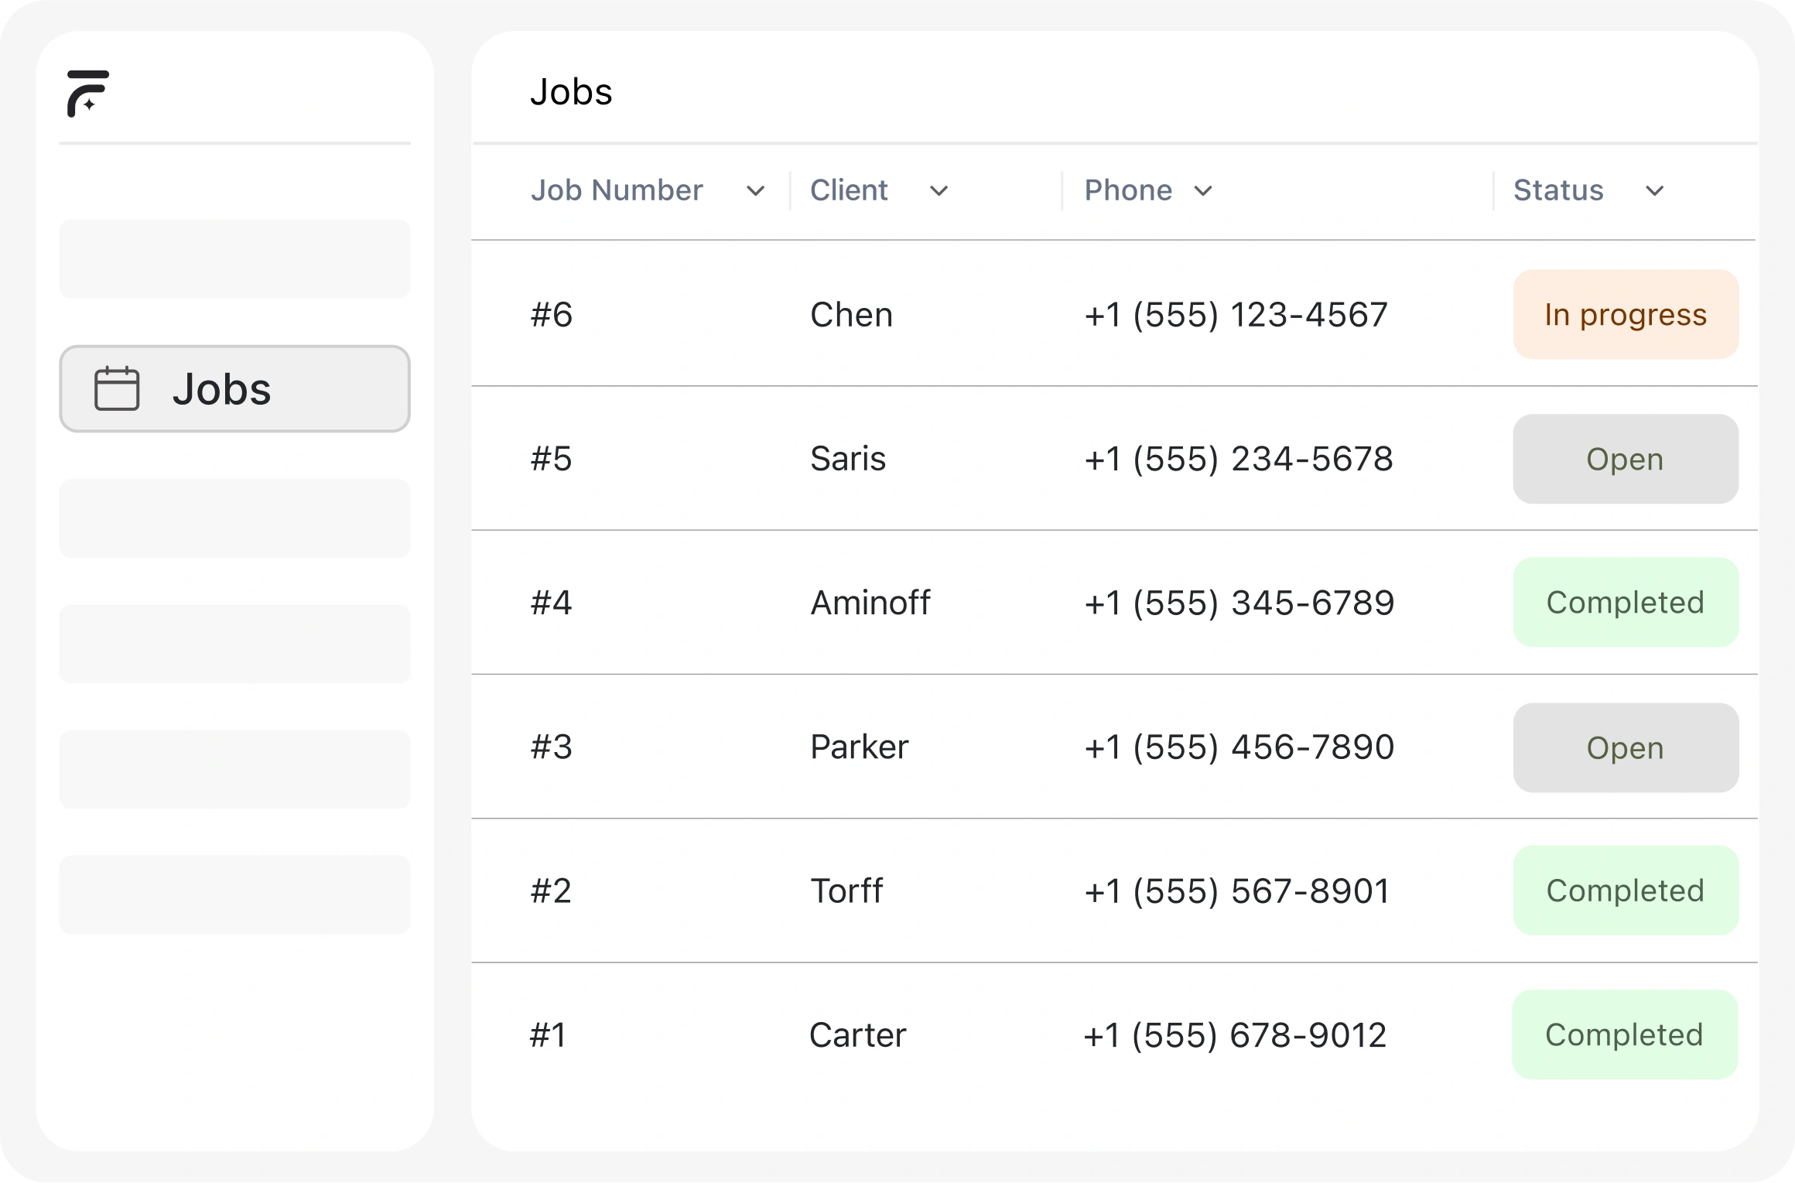Image resolution: width=1795 pixels, height=1183 pixels.
Task: Click the client name Parker
Action: (859, 747)
